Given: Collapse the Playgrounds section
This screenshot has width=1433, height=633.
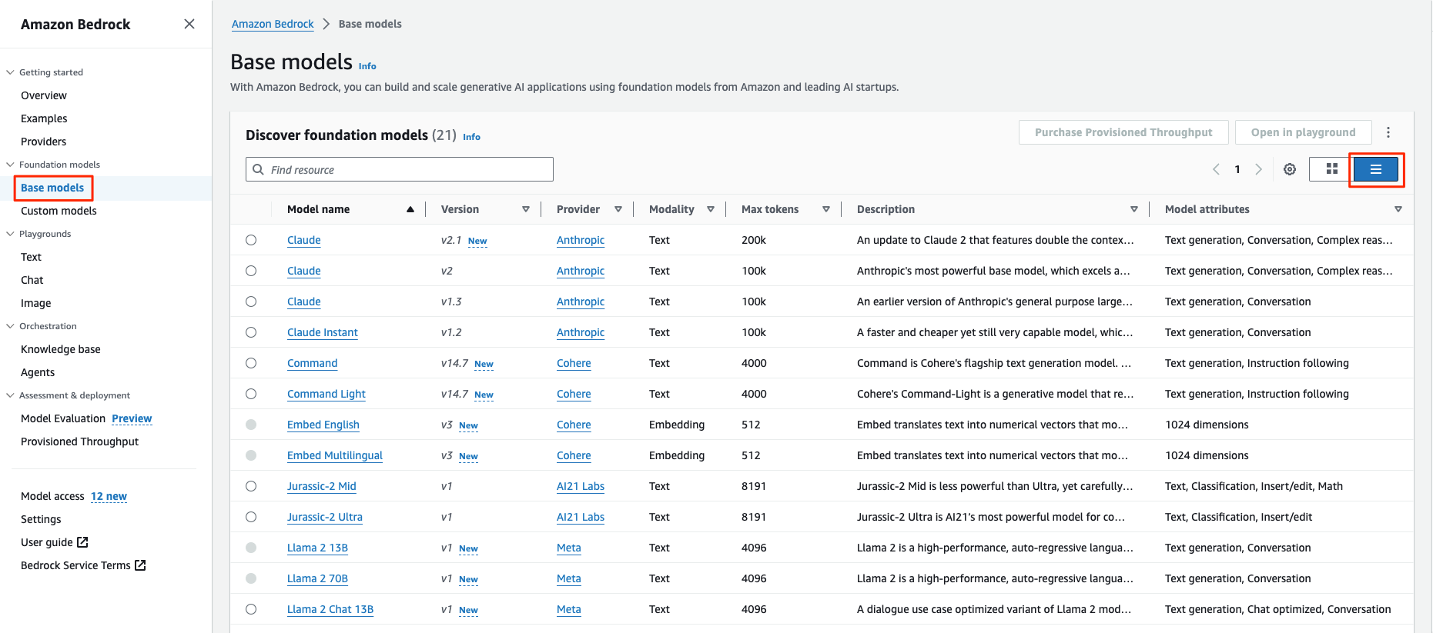Looking at the screenshot, I should (x=10, y=234).
